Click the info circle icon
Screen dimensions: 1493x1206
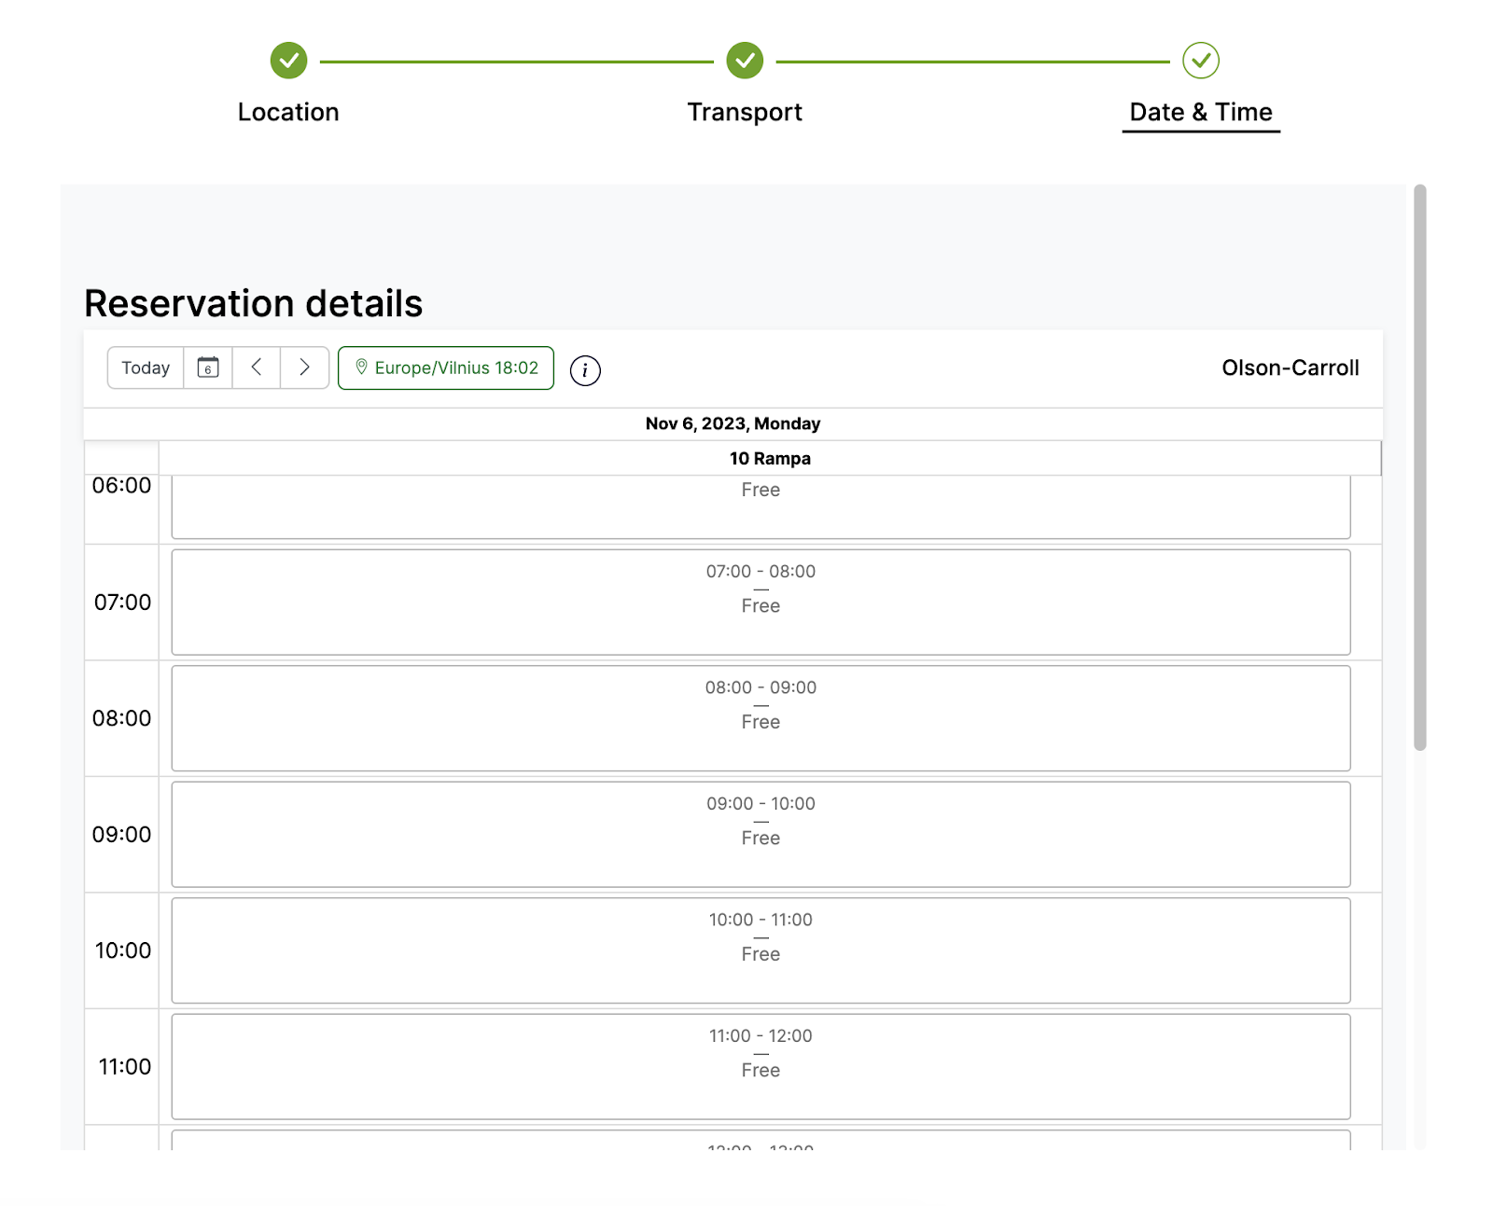point(585,370)
